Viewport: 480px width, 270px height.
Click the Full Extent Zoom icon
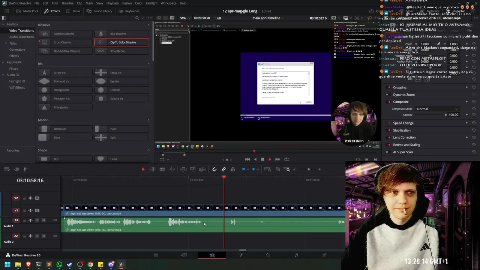[268, 169]
